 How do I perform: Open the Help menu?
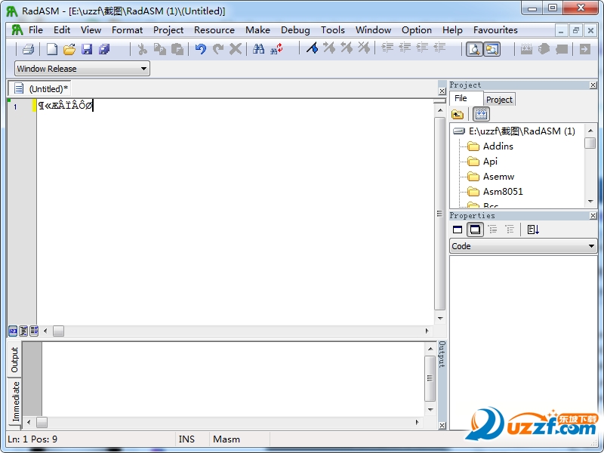point(452,30)
